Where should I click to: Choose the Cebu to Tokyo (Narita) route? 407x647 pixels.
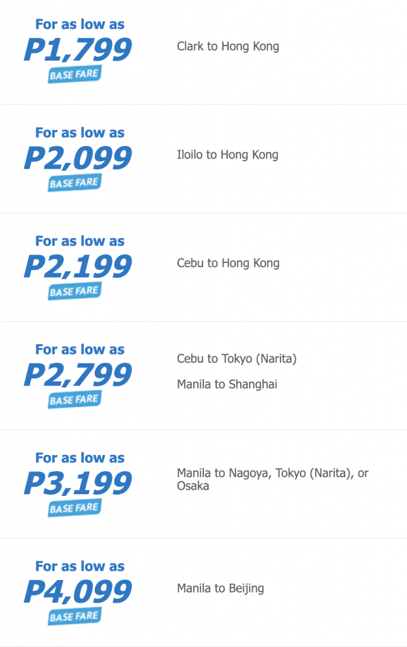[236, 359]
